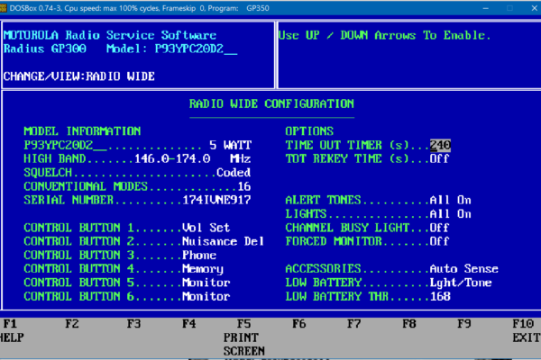Click MODEL INFORMATION heading
The image size is (541, 360).
click(82, 131)
